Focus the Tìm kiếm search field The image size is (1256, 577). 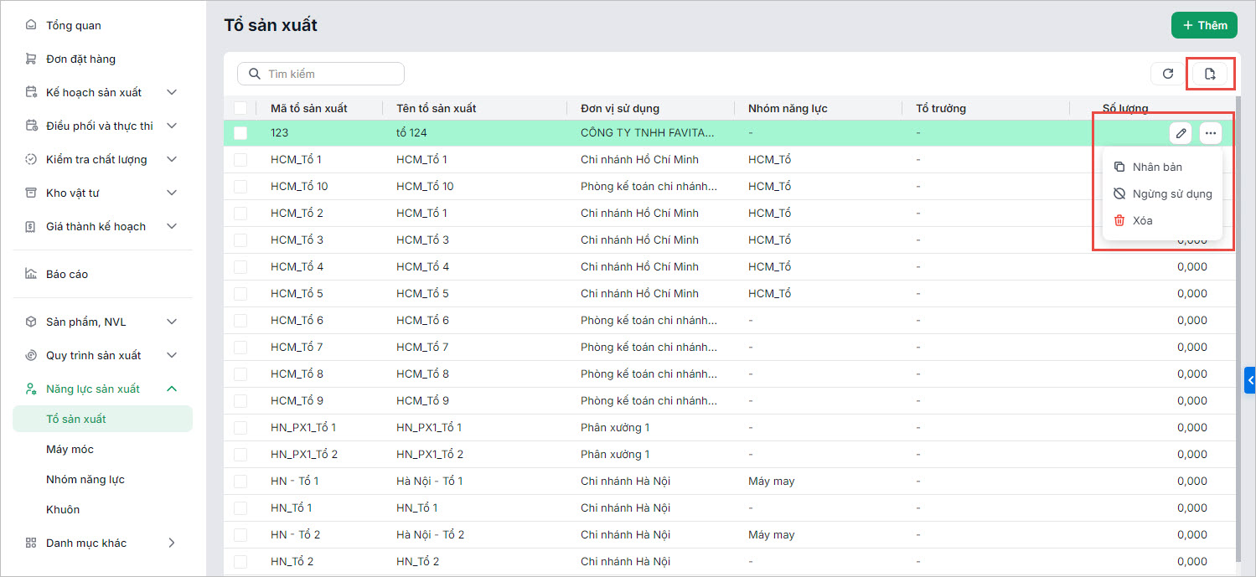coord(331,74)
